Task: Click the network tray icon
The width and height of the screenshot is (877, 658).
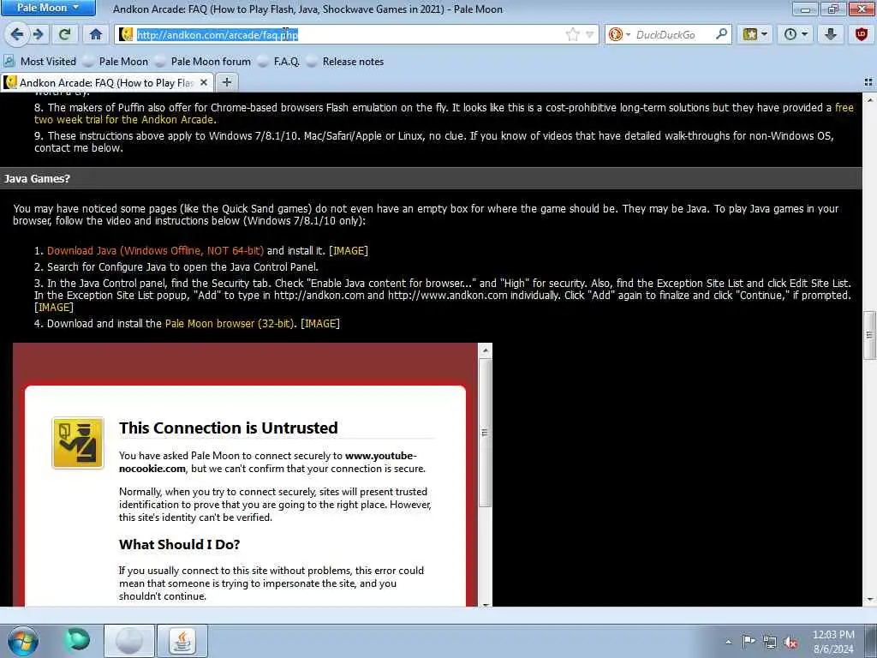Action: click(x=770, y=642)
